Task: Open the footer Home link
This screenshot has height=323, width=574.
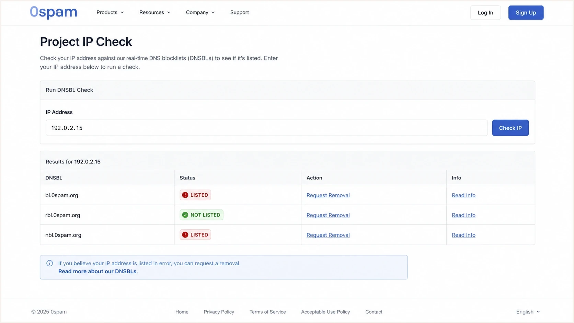Action: point(182,312)
